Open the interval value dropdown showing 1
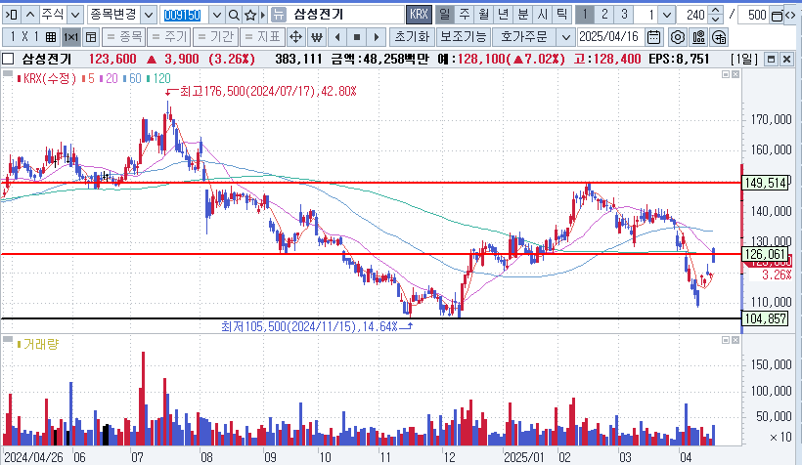 point(666,15)
